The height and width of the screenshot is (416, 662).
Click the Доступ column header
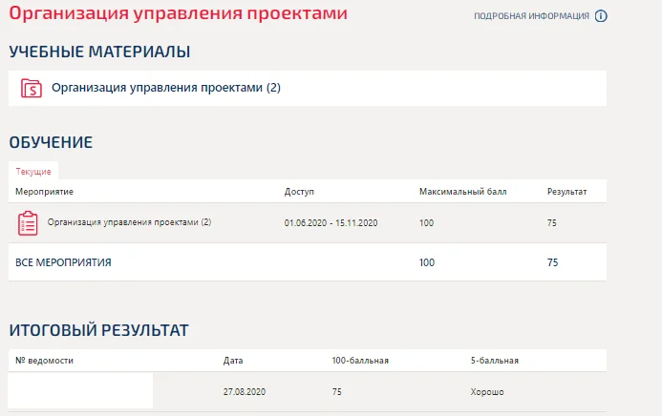(299, 192)
